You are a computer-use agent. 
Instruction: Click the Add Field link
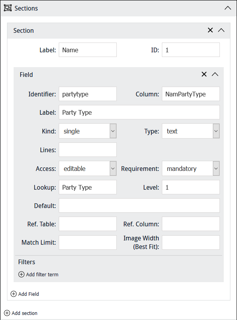point(28,294)
